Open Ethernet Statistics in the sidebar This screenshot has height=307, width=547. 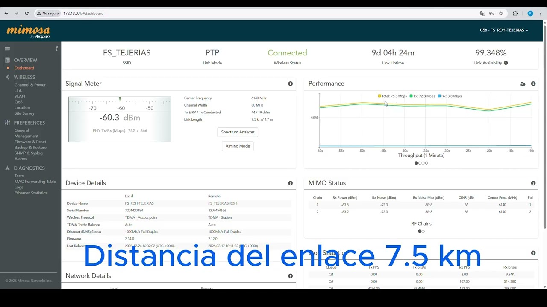coord(31,193)
